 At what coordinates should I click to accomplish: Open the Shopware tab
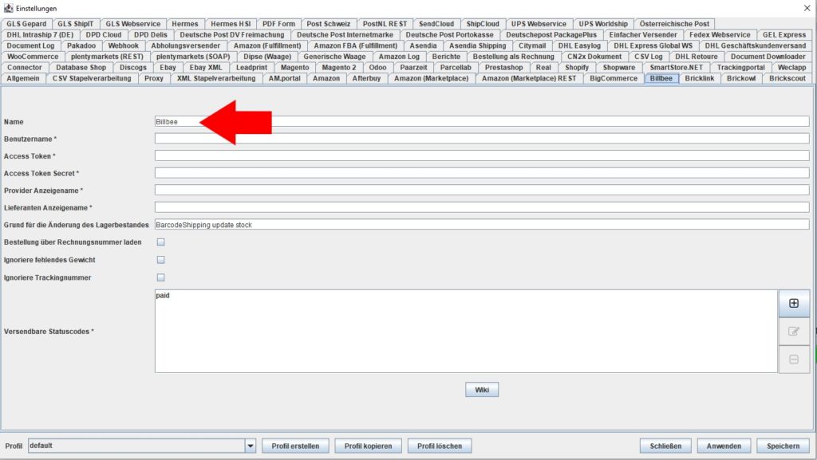(x=619, y=68)
